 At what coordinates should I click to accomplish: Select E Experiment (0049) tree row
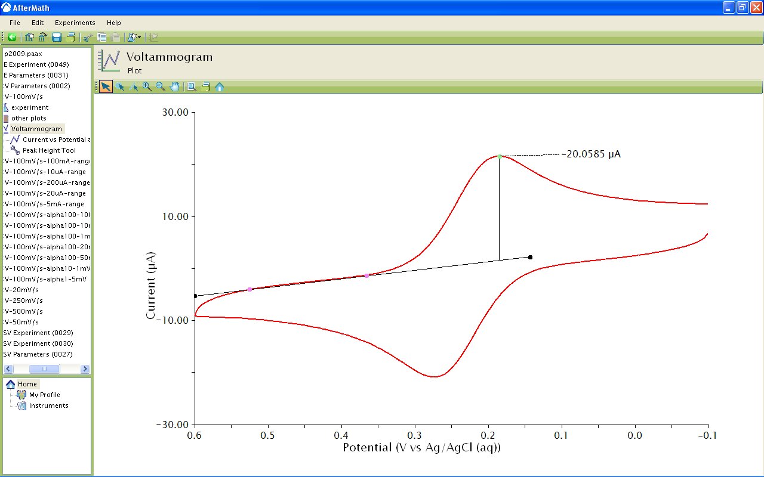[36, 64]
